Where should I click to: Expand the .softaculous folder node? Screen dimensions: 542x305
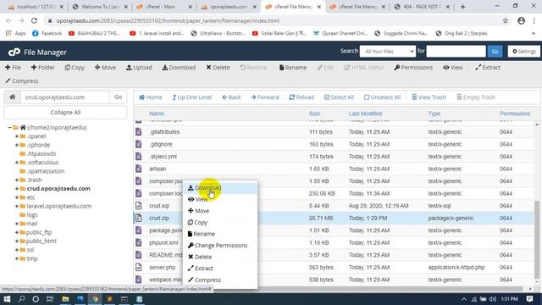point(17,162)
